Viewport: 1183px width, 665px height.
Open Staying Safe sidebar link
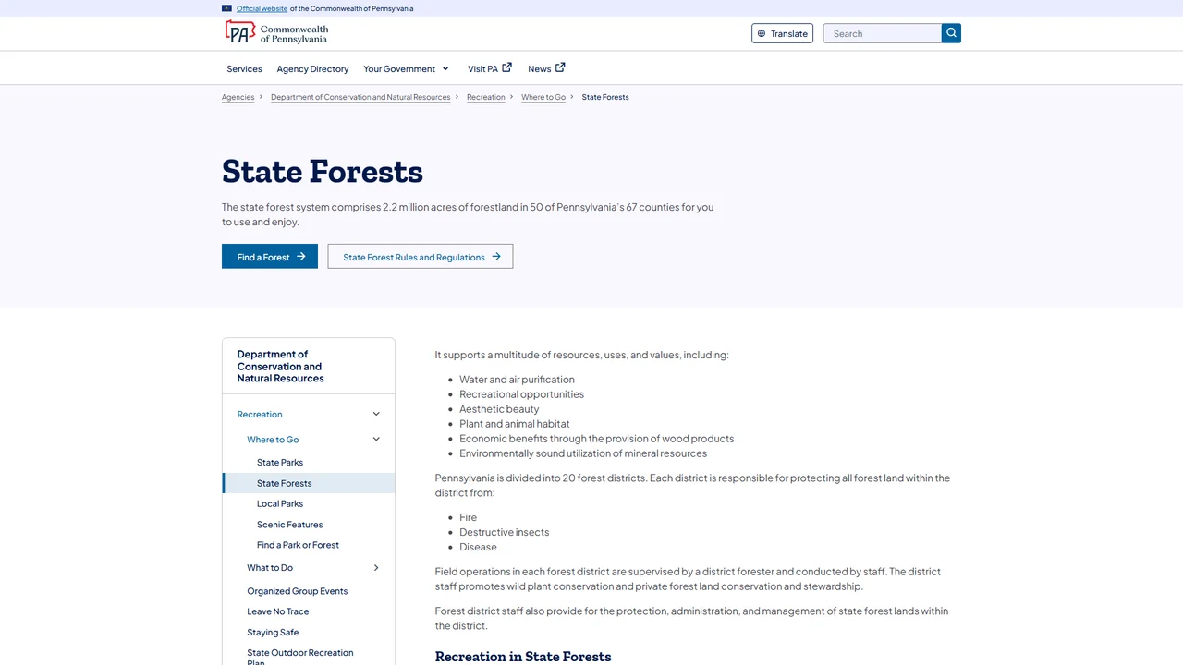(273, 633)
